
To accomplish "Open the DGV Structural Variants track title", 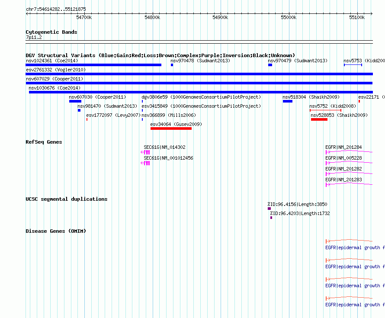I will click(160, 55).
